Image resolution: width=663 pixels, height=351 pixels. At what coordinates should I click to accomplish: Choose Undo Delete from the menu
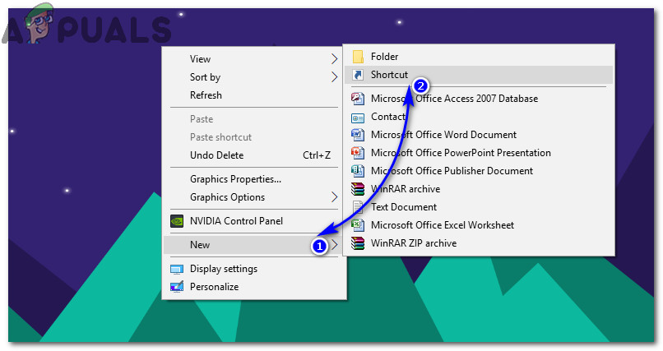coord(254,155)
